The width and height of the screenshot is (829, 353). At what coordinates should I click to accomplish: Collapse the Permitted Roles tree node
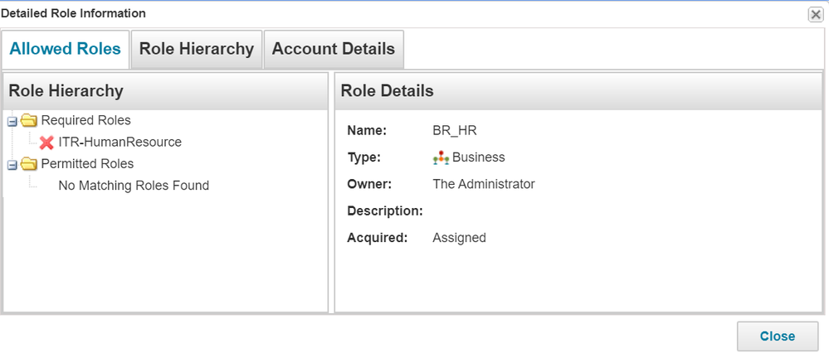pos(12,167)
